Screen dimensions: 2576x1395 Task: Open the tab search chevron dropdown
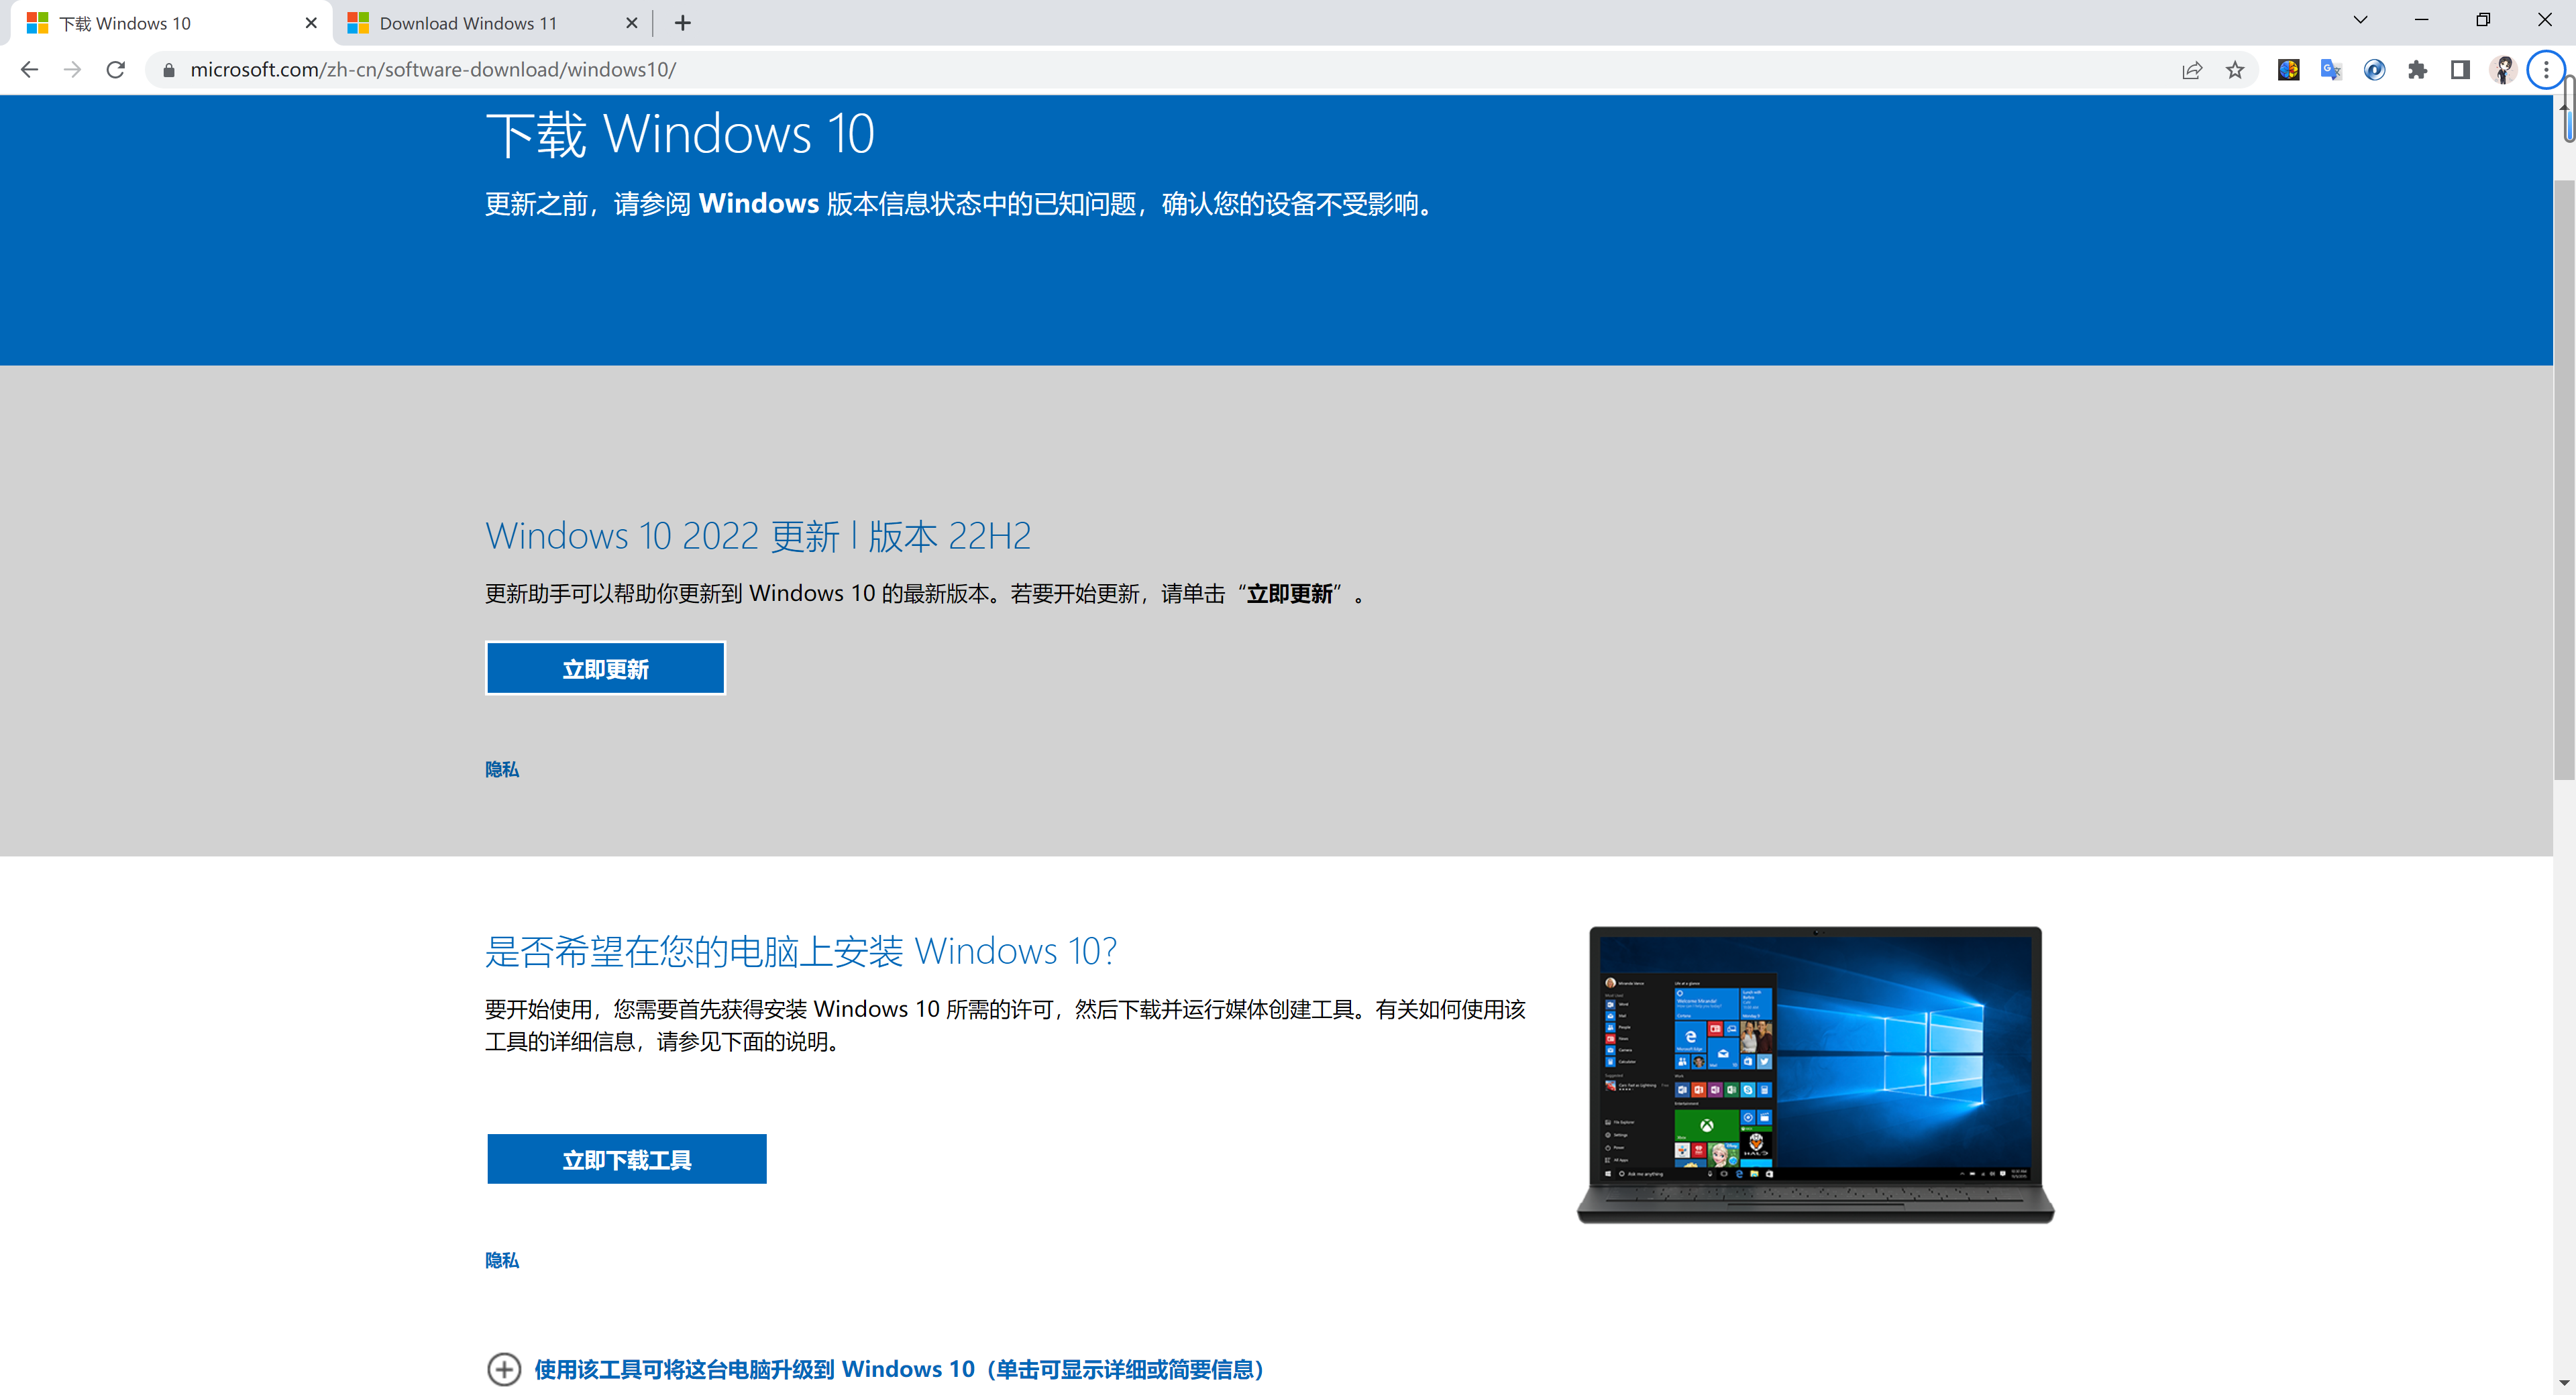point(2360,20)
